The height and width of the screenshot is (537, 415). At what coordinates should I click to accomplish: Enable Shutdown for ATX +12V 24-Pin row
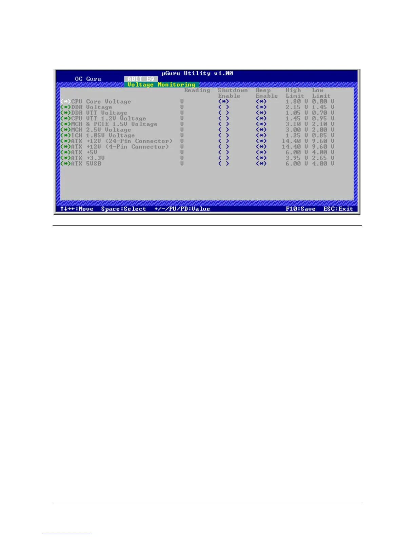point(223,141)
